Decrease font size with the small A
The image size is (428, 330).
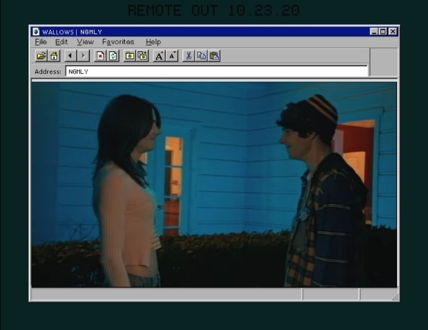tap(172, 56)
